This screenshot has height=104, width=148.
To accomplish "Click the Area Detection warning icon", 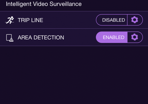I will (x=10, y=38).
